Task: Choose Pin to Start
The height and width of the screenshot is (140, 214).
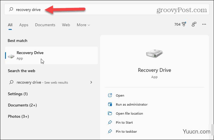Action: (124, 123)
